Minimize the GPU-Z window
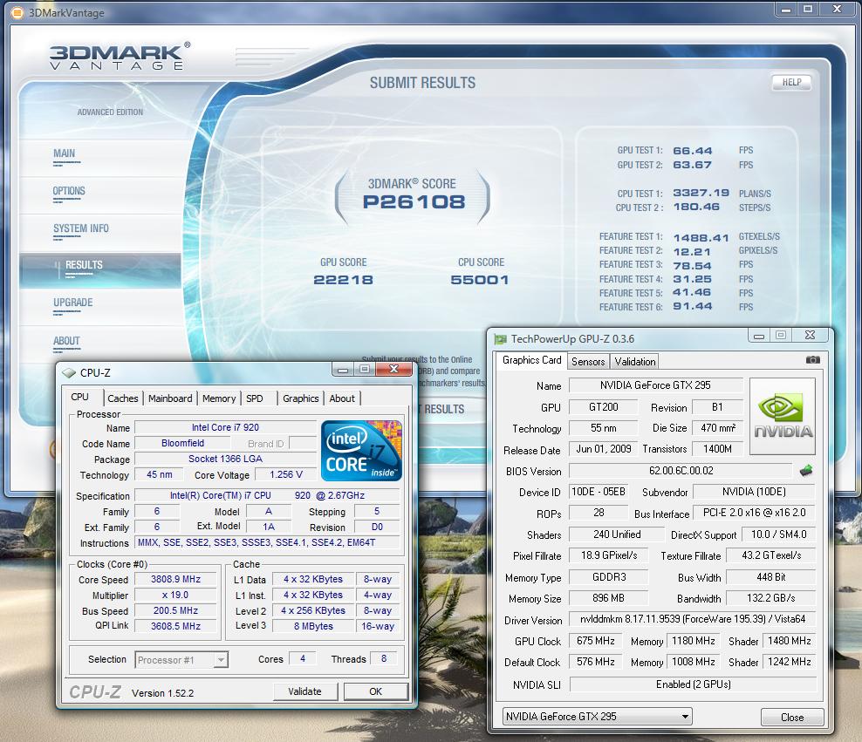This screenshot has width=862, height=742. click(x=759, y=336)
